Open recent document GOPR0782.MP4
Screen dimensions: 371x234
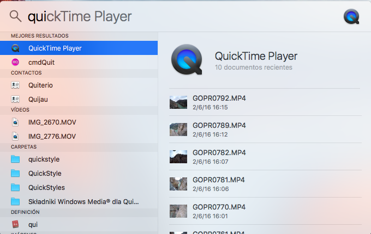(265, 156)
